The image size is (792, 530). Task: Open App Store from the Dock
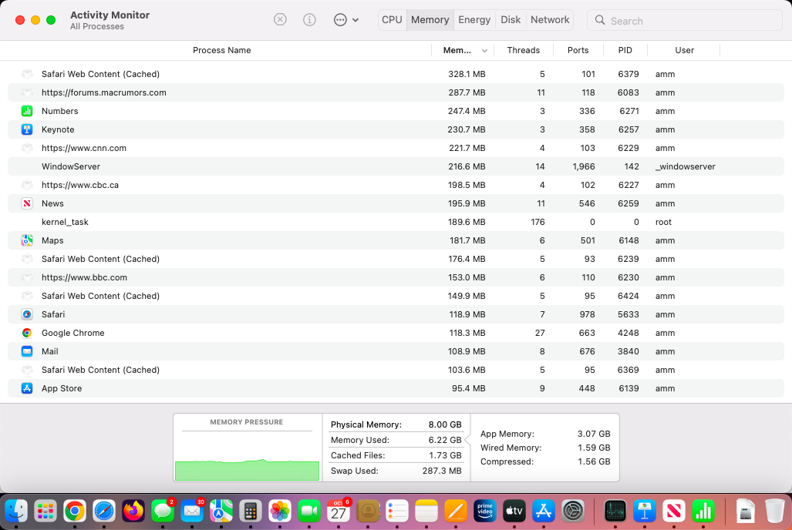click(x=544, y=512)
